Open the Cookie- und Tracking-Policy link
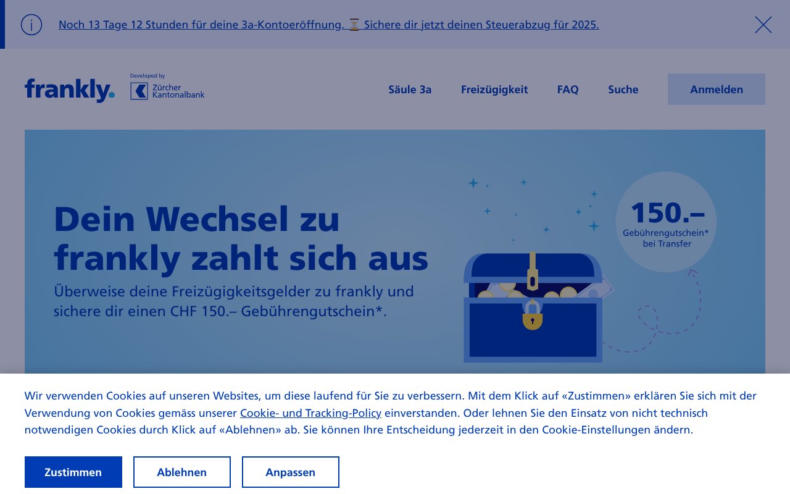Screen dimensions: 790x494 [x=310, y=413]
